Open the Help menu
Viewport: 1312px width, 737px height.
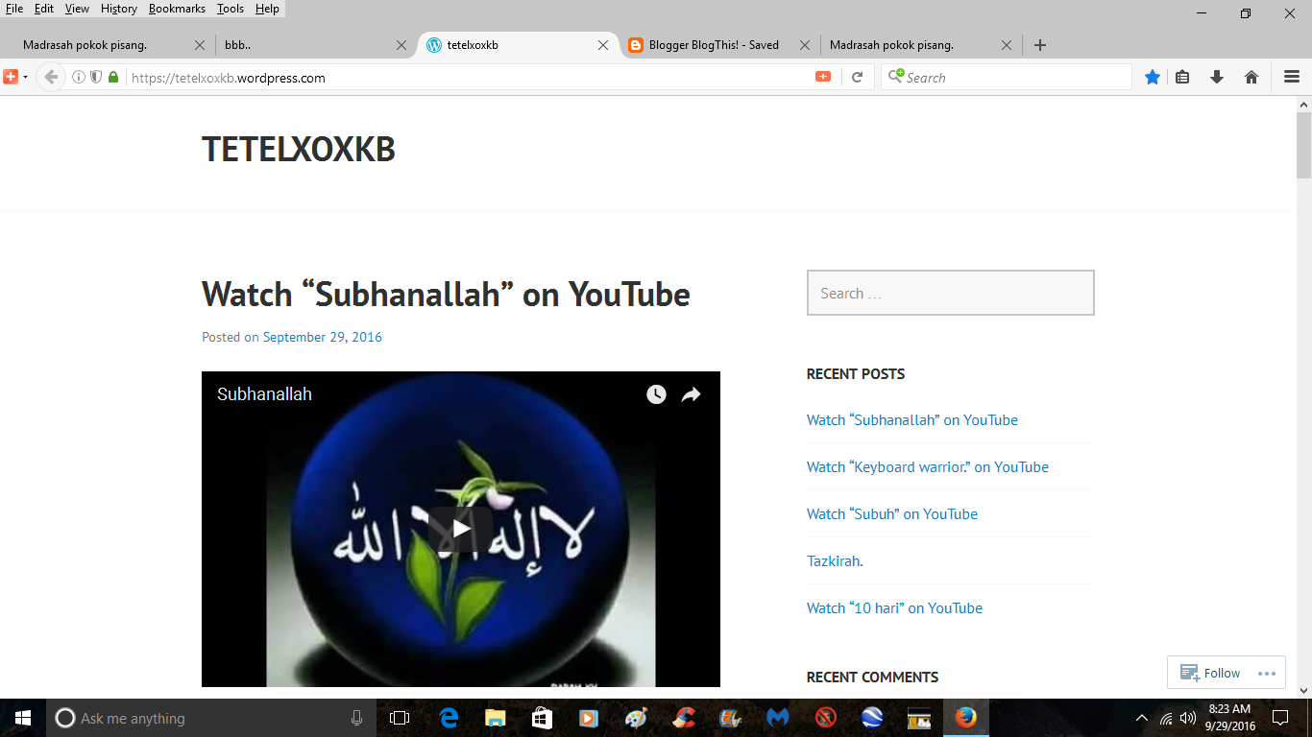point(267,9)
